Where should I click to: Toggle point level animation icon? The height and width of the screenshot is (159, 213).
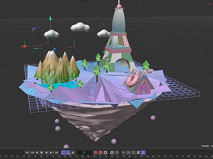point(143,152)
